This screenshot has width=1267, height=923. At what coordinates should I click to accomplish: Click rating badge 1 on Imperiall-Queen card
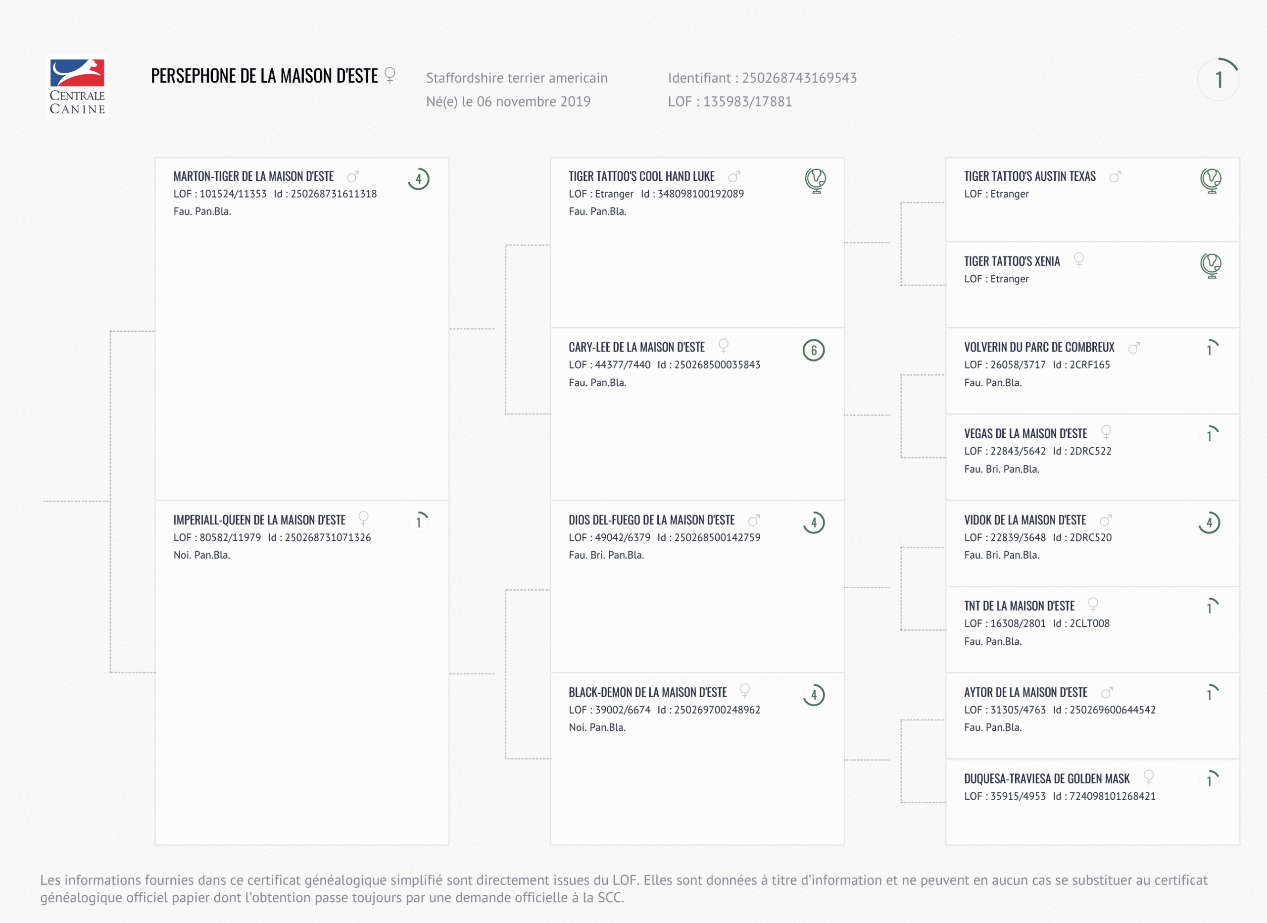coord(418,522)
